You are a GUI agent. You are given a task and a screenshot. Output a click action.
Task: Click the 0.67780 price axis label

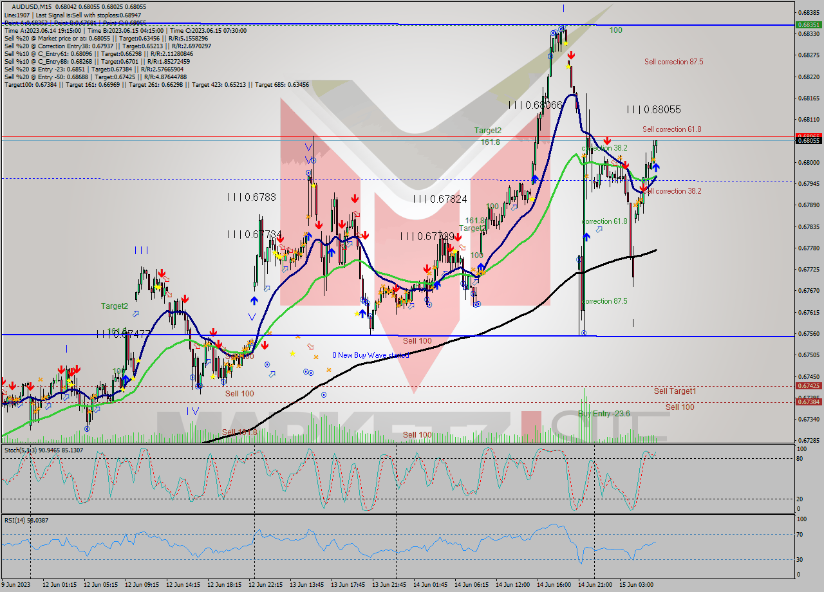click(x=809, y=248)
